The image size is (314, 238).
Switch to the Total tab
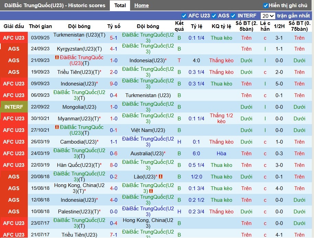coord(120,5)
